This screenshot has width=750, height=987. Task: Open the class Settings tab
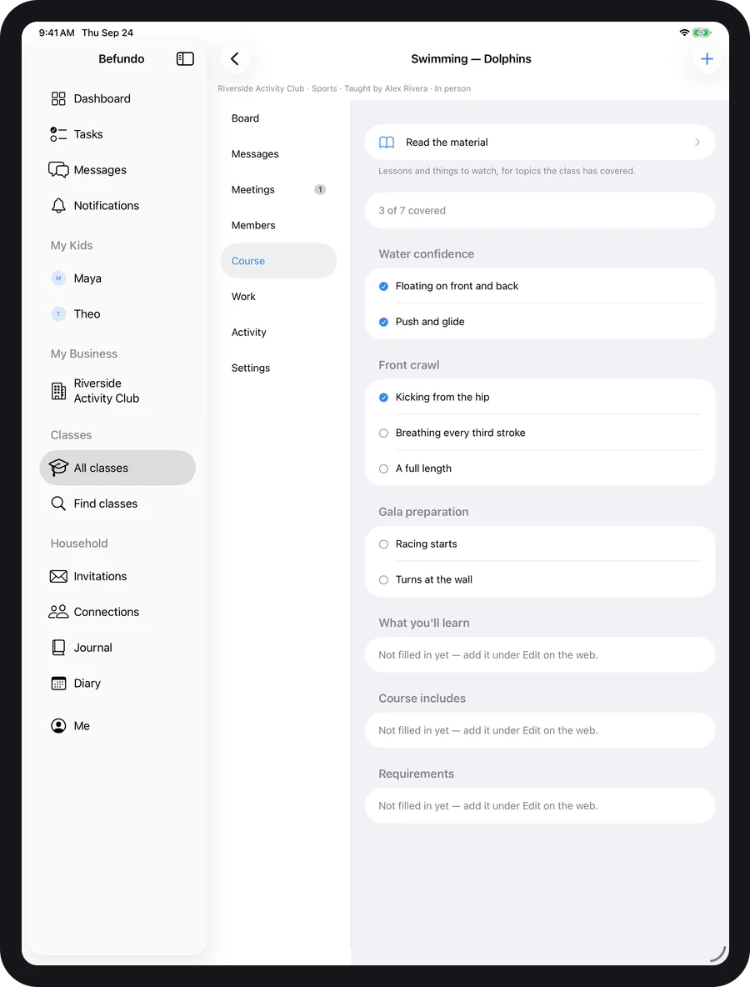pyautogui.click(x=278, y=368)
